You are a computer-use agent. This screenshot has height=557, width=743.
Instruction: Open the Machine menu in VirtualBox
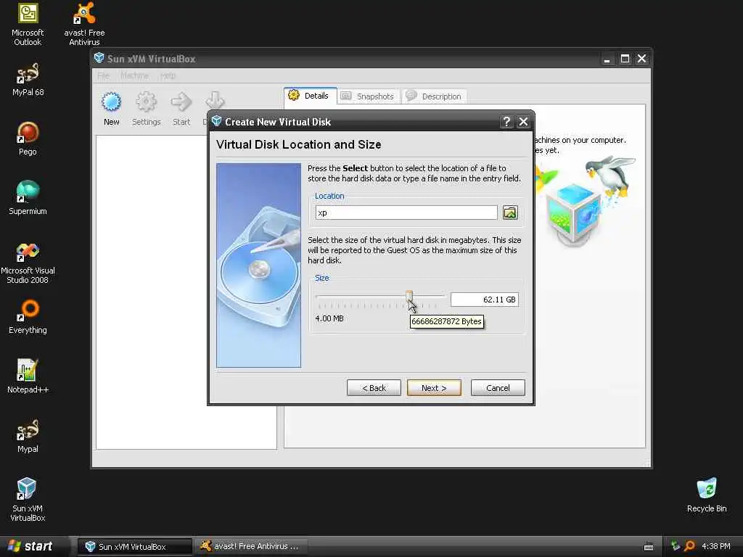tap(134, 75)
